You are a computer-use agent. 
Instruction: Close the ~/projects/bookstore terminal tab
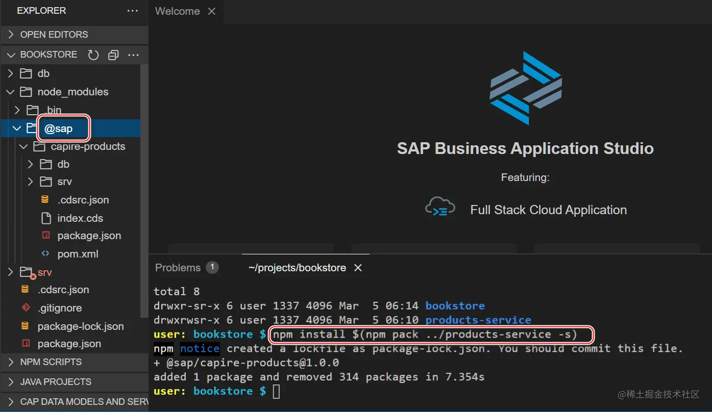click(x=358, y=268)
